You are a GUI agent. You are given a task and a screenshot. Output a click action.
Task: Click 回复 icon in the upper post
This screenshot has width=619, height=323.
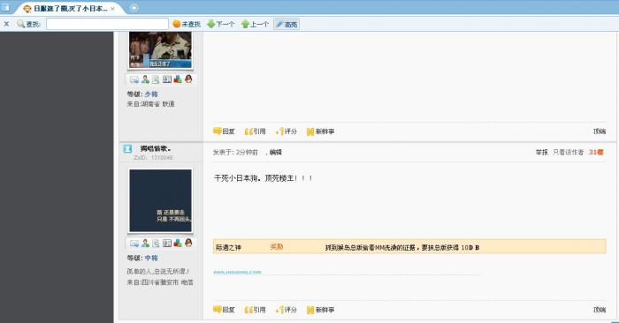pos(224,131)
